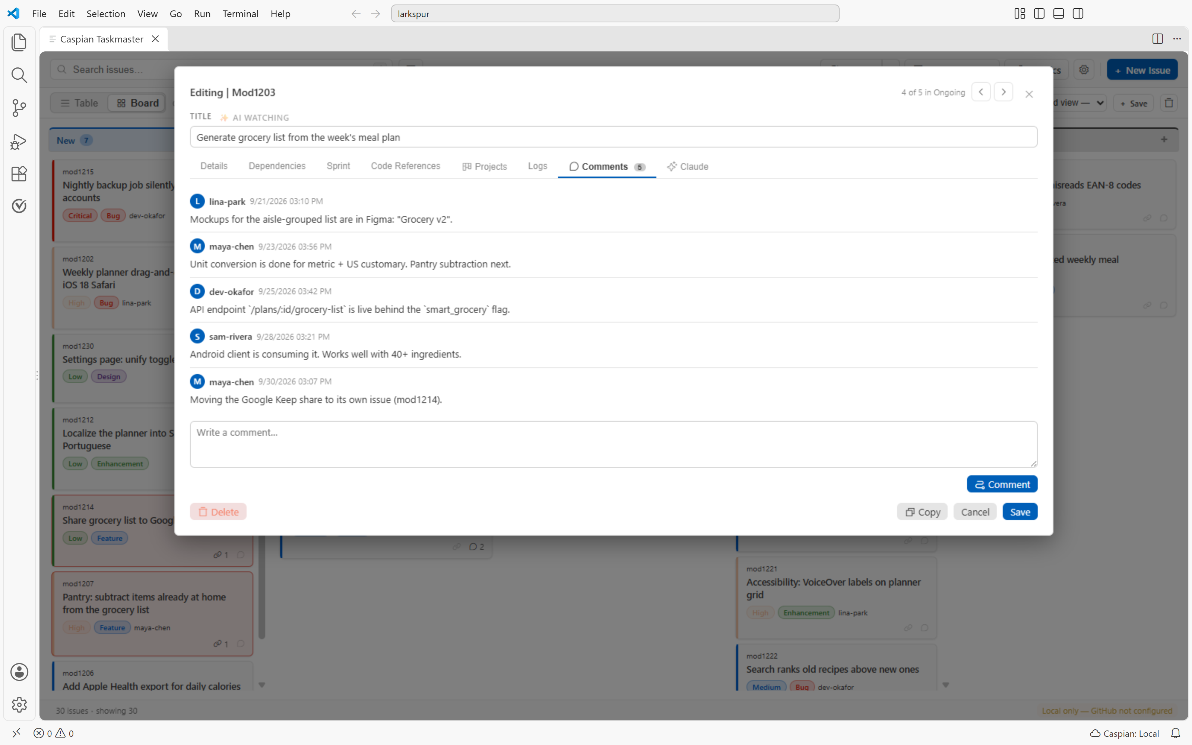Open the Code References tab
The height and width of the screenshot is (745, 1192).
405,166
